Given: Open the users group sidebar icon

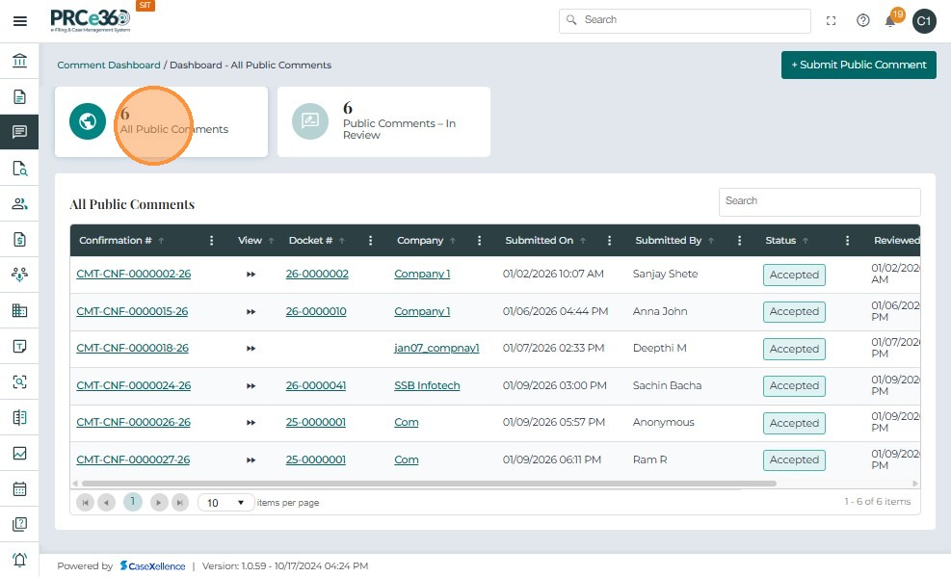Looking at the screenshot, I should pos(19,203).
